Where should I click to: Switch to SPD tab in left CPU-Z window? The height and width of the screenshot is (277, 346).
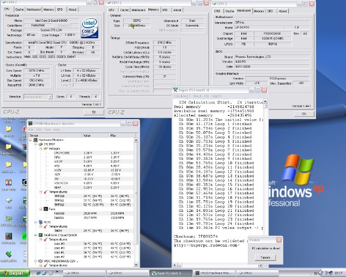pyautogui.click(x=60, y=10)
